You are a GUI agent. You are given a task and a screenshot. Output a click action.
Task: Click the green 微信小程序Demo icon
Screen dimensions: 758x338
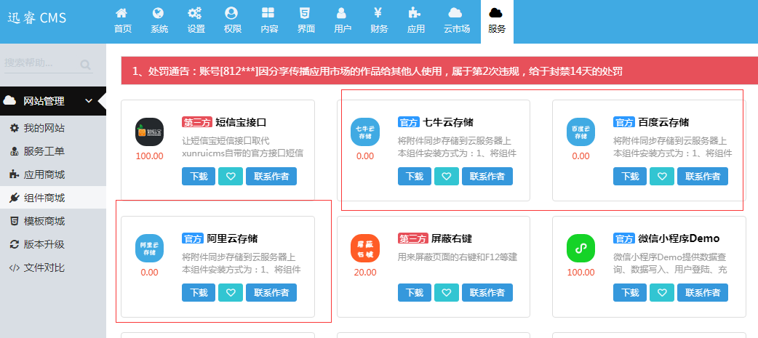tap(581, 248)
